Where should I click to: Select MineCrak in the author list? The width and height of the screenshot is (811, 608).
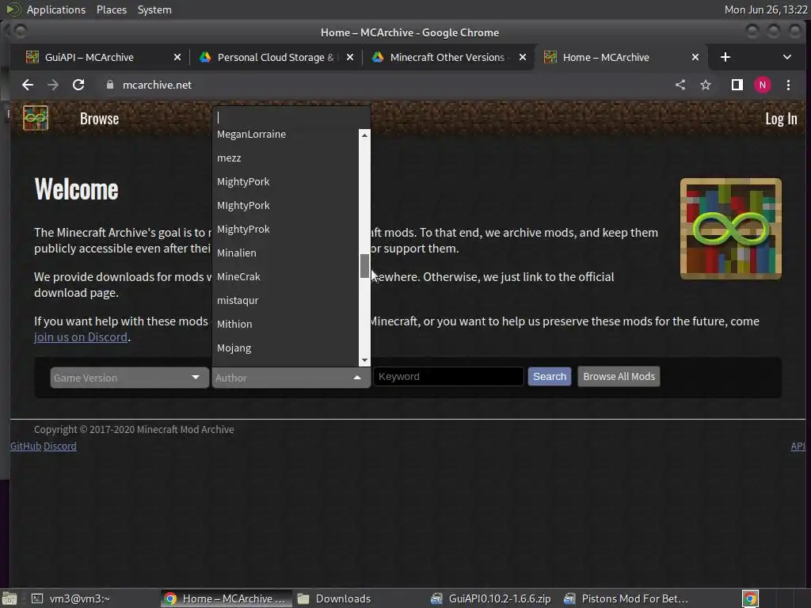pos(285,276)
